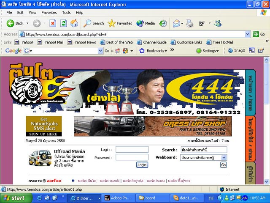Screen dimensions: 270x203
Task: Open the Google search box dropdown
Action: click(x=100, y=51)
